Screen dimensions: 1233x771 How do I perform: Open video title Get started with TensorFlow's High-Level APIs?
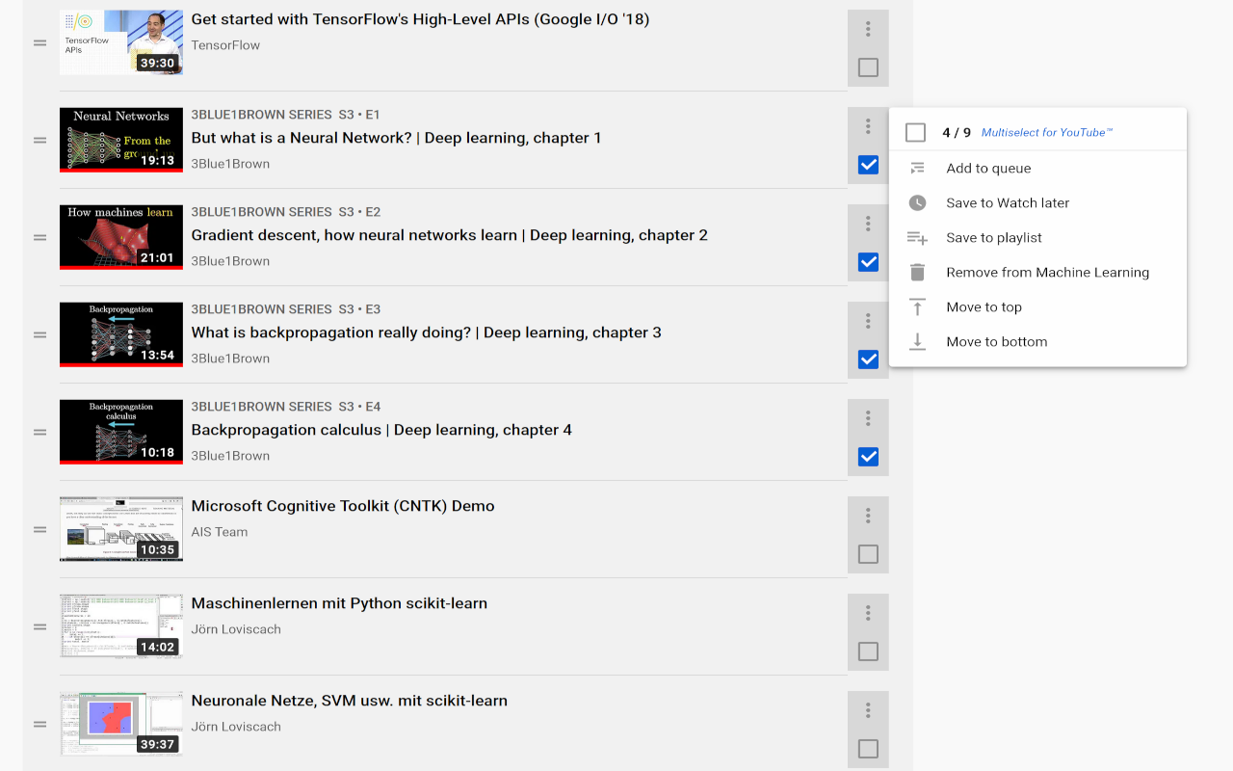point(420,19)
